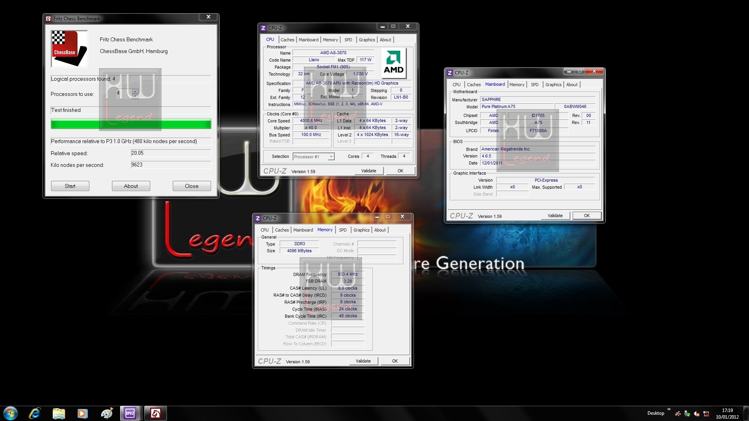Click the CPU-Z title icon of the Memory window

pyautogui.click(x=257, y=218)
